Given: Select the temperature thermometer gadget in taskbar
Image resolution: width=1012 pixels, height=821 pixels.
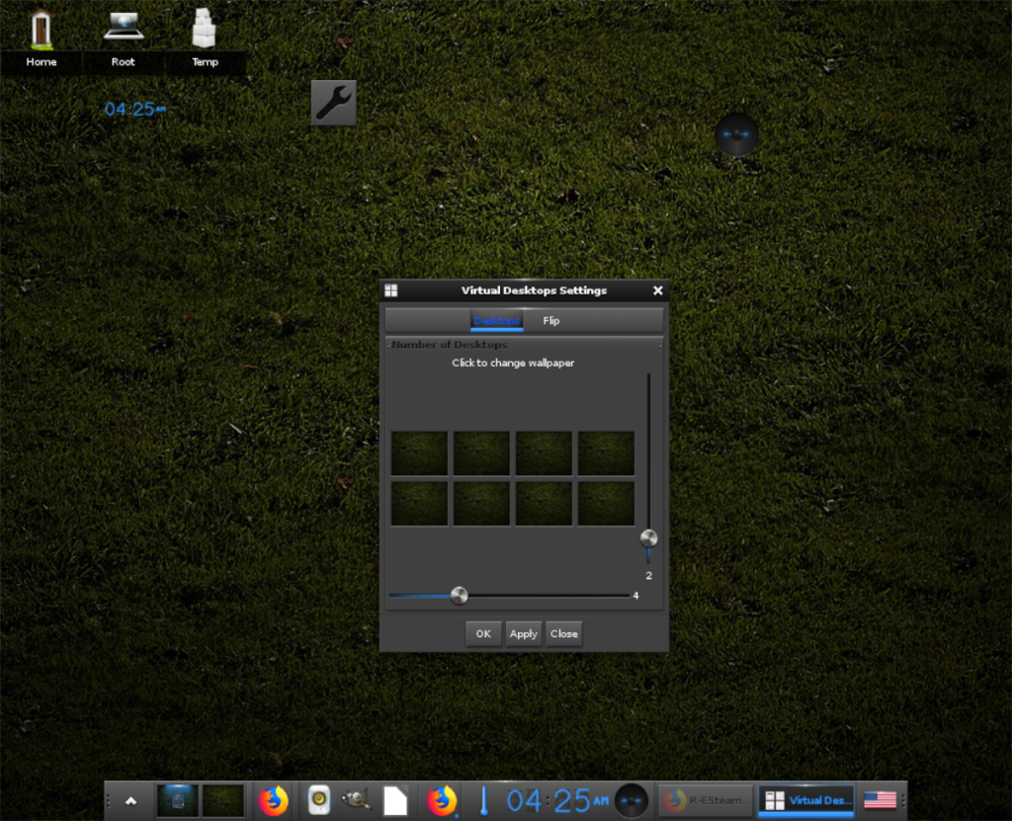Looking at the screenshot, I should [x=483, y=800].
